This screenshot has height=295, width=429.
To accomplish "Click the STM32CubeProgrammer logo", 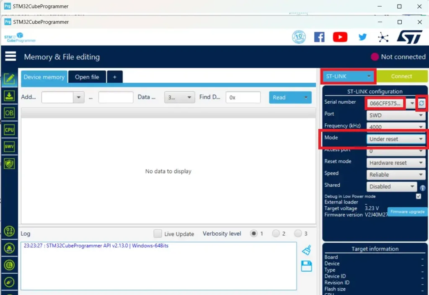I will (20, 38).
